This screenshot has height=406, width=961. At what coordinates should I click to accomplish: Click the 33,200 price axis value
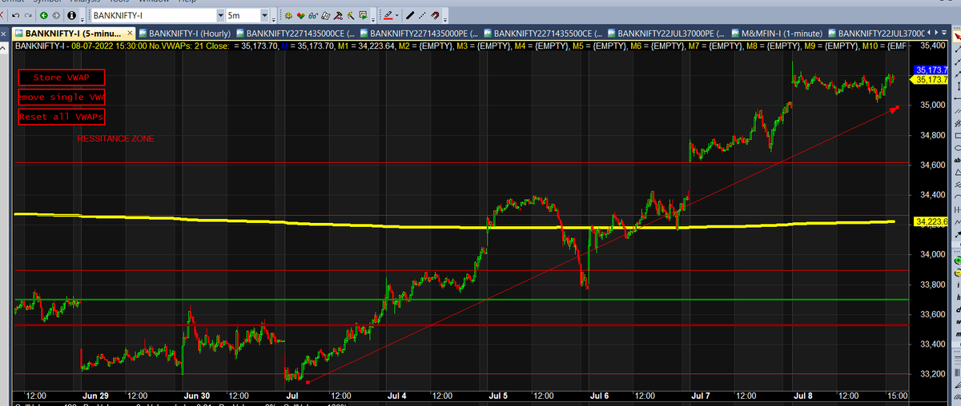coord(932,374)
